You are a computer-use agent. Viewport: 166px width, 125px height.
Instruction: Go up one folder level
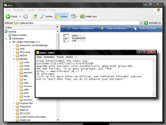click(x=35, y=17)
